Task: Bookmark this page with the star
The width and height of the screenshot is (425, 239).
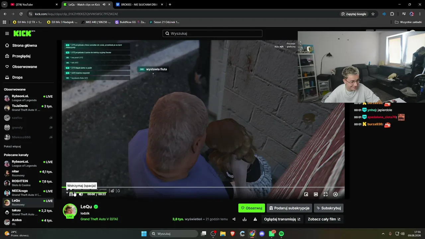Action: pyautogui.click(x=373, y=14)
